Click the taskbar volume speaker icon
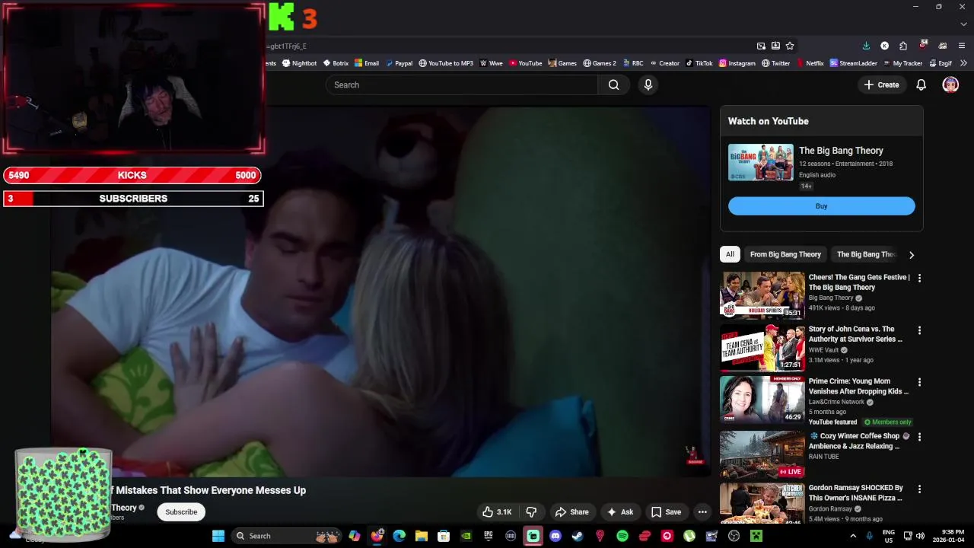 pos(920,536)
